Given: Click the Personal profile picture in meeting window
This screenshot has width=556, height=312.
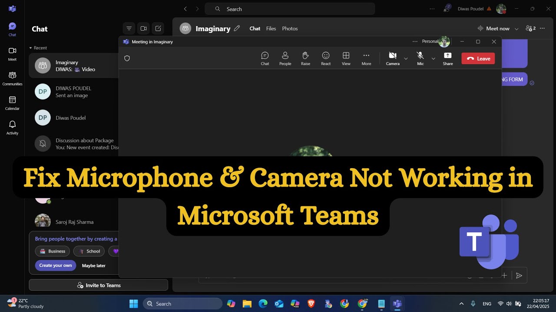Looking at the screenshot, I should [x=444, y=42].
